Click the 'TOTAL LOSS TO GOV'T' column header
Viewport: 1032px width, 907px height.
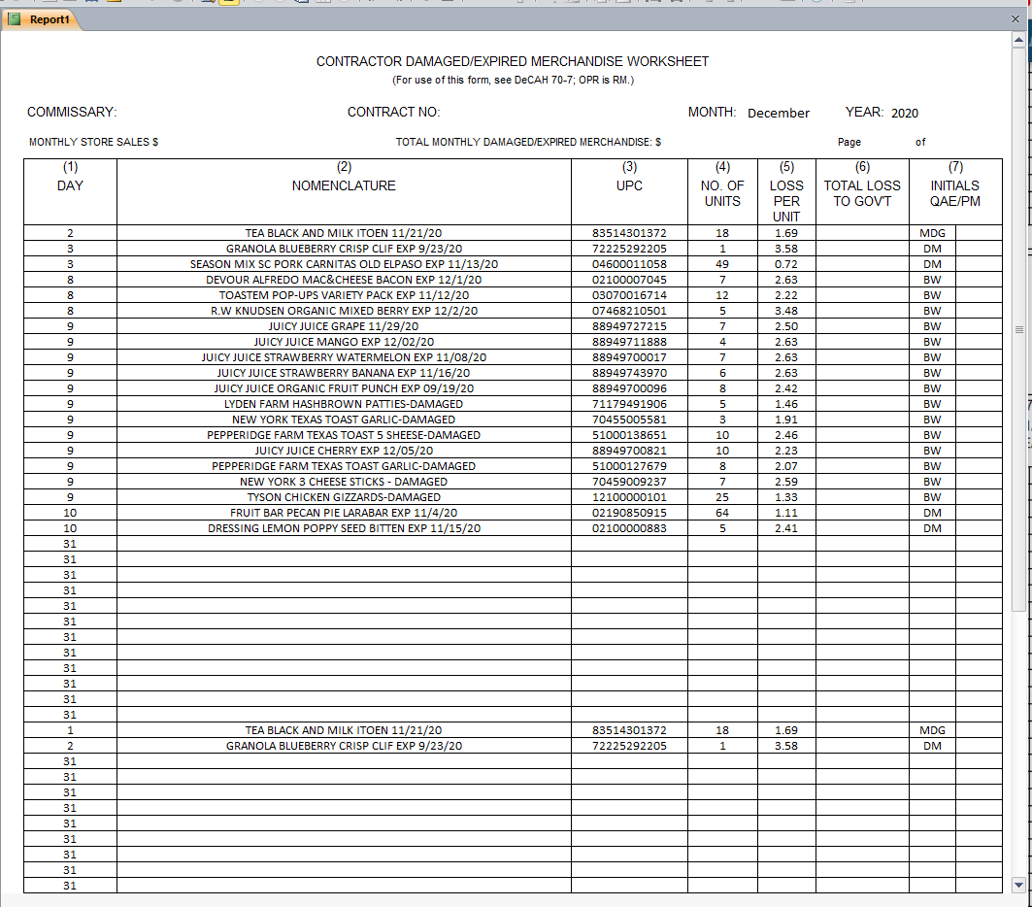click(x=862, y=193)
